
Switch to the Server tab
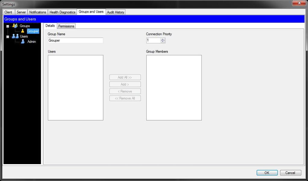(x=21, y=12)
